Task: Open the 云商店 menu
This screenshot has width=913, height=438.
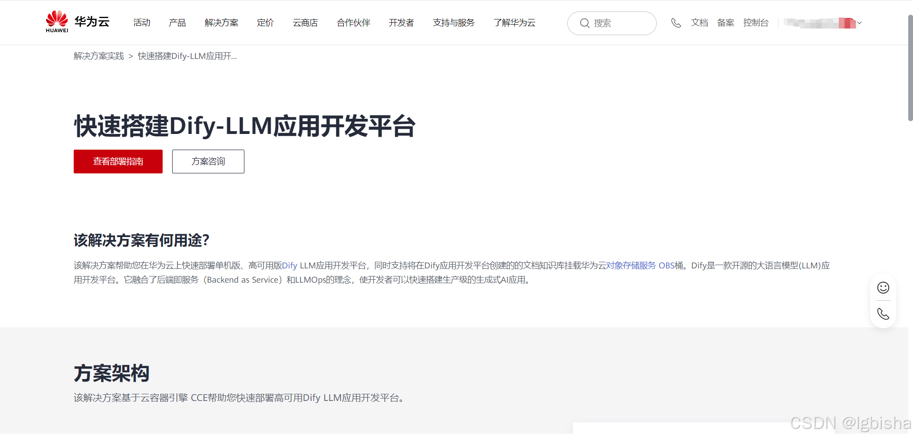Action: [305, 23]
